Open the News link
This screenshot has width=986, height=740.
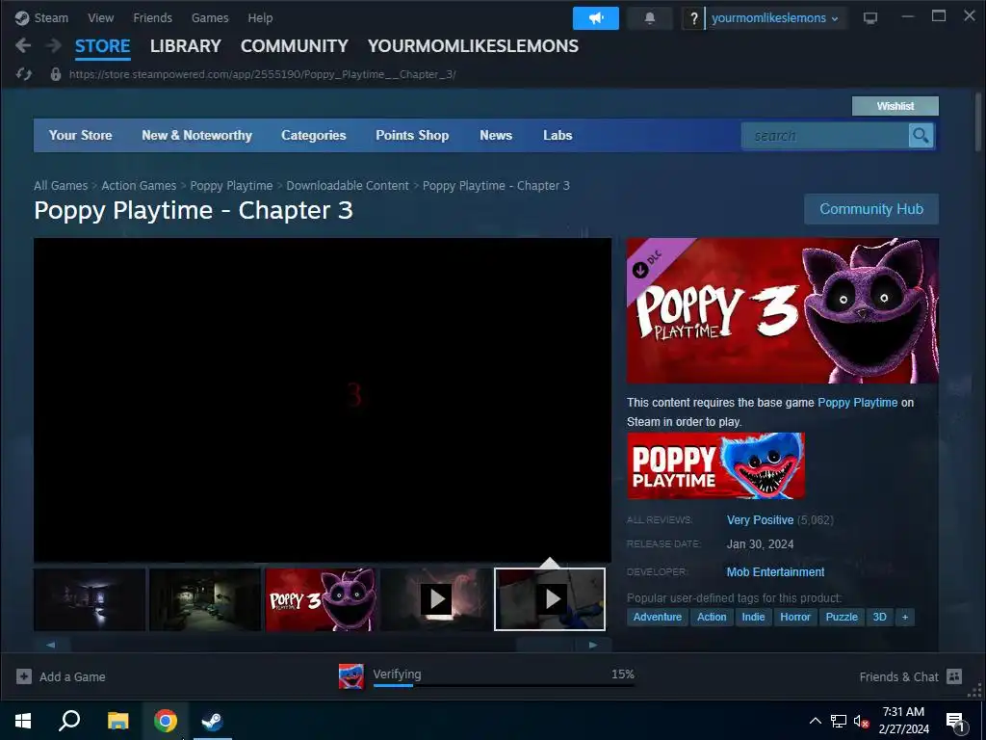point(496,135)
